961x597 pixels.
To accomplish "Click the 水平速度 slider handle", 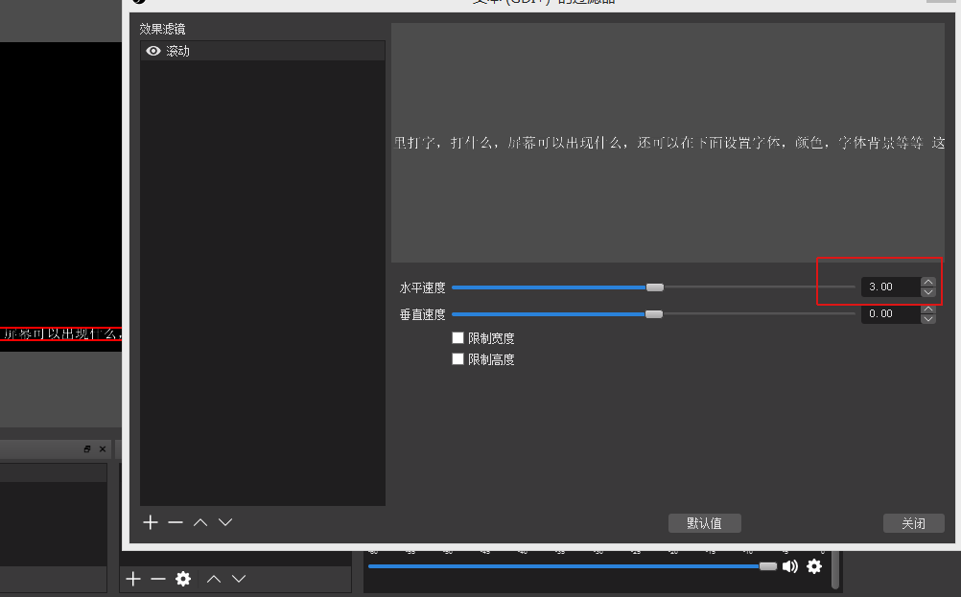I will [654, 287].
